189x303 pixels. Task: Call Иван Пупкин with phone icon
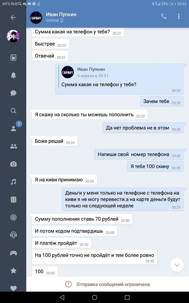click(x=164, y=17)
